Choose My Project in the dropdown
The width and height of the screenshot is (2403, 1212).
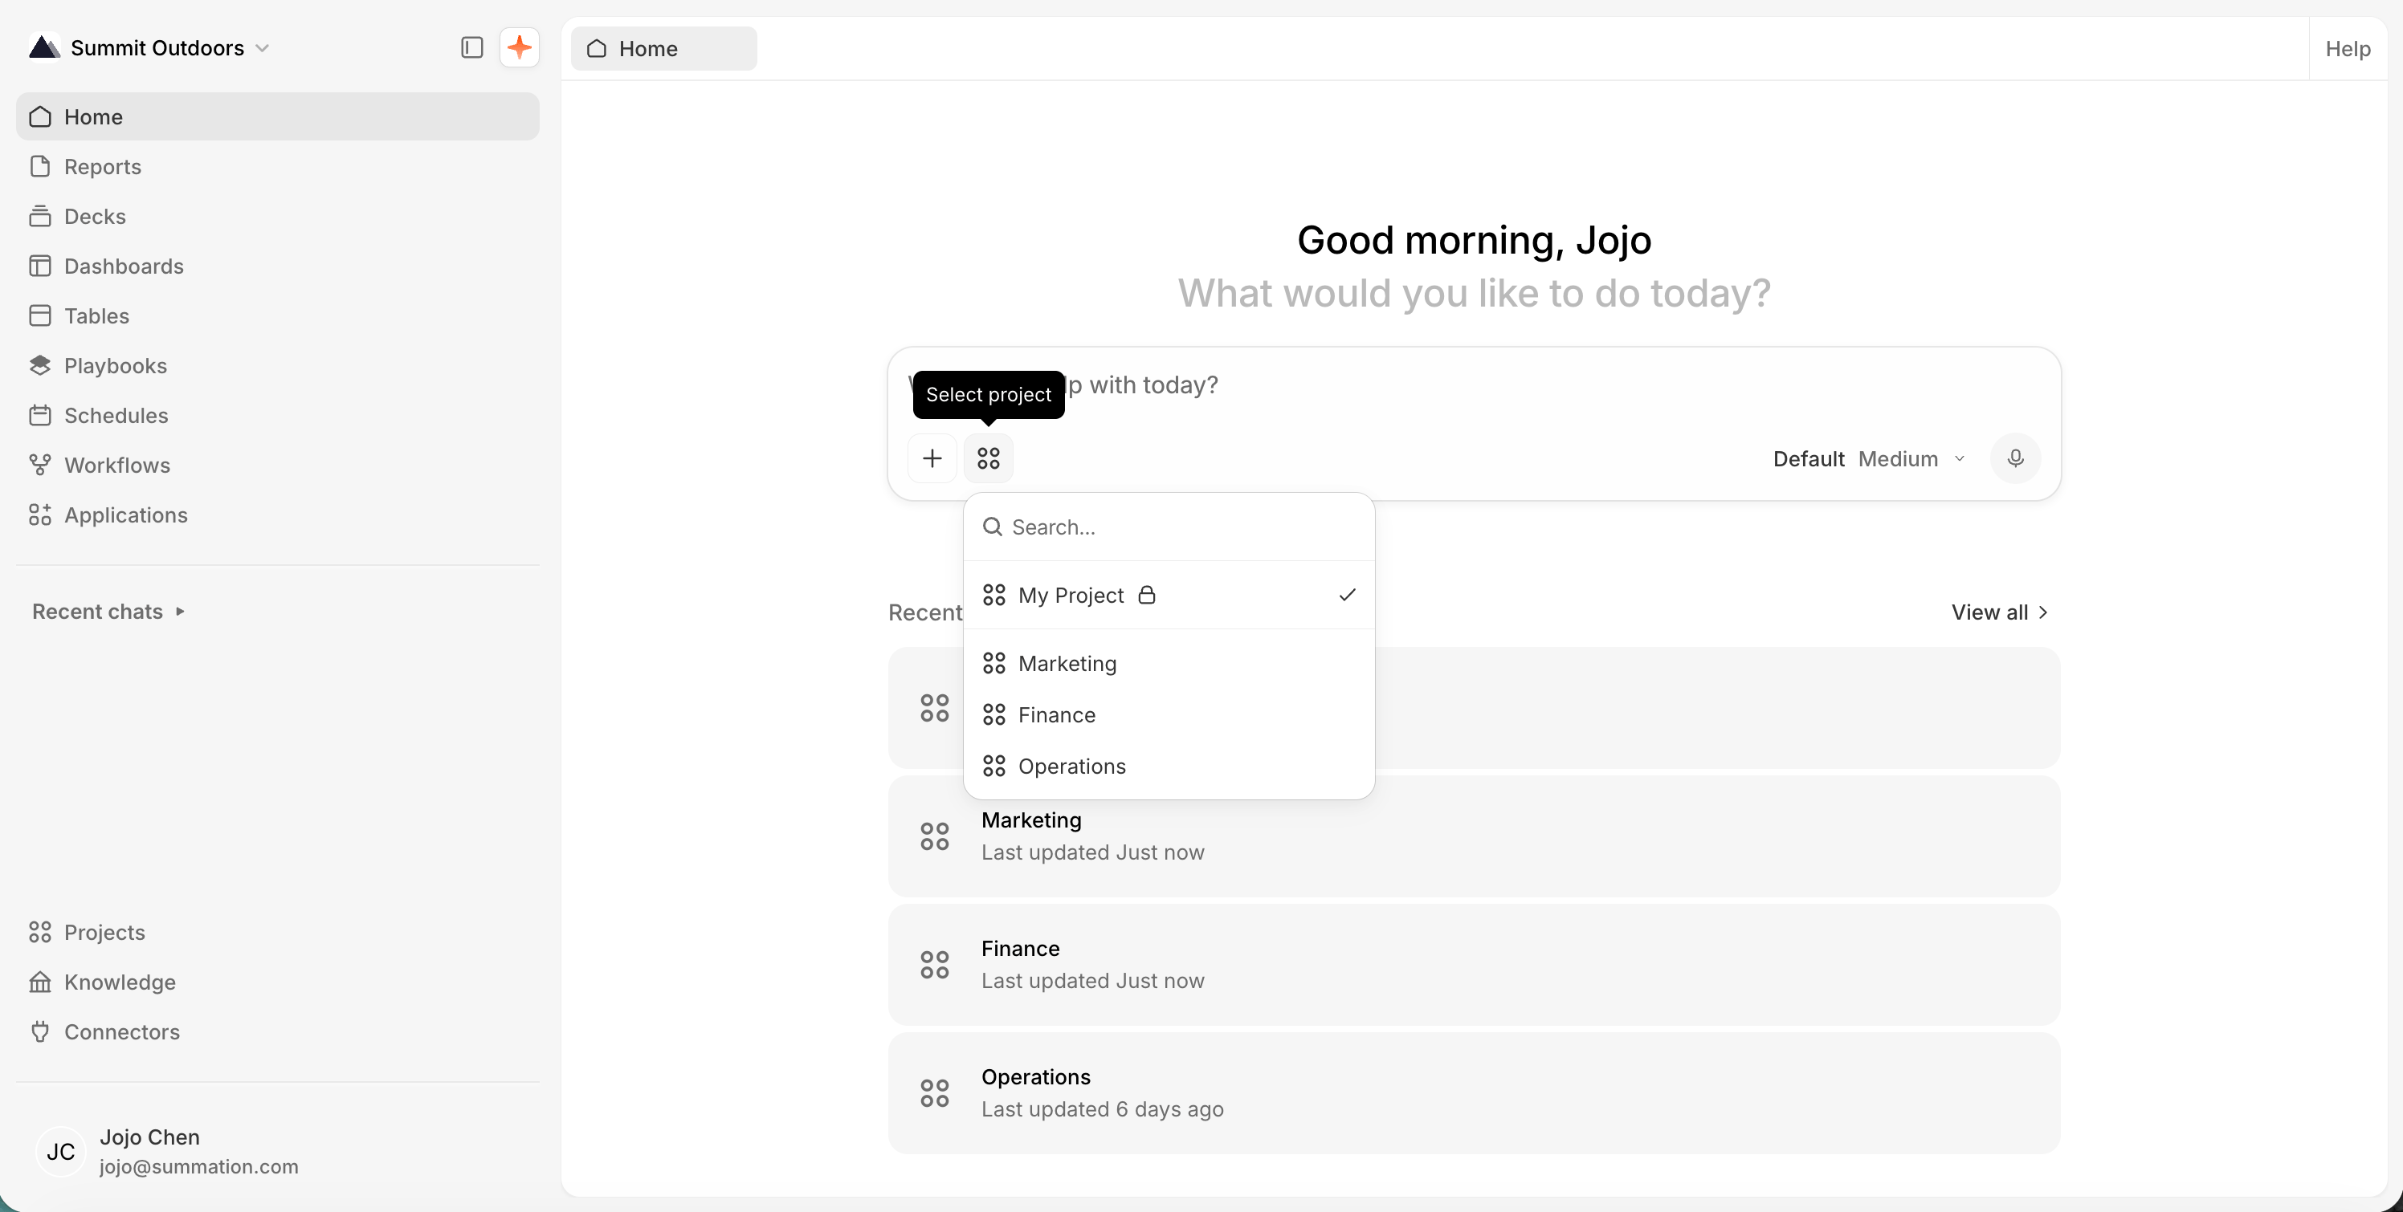point(1169,595)
